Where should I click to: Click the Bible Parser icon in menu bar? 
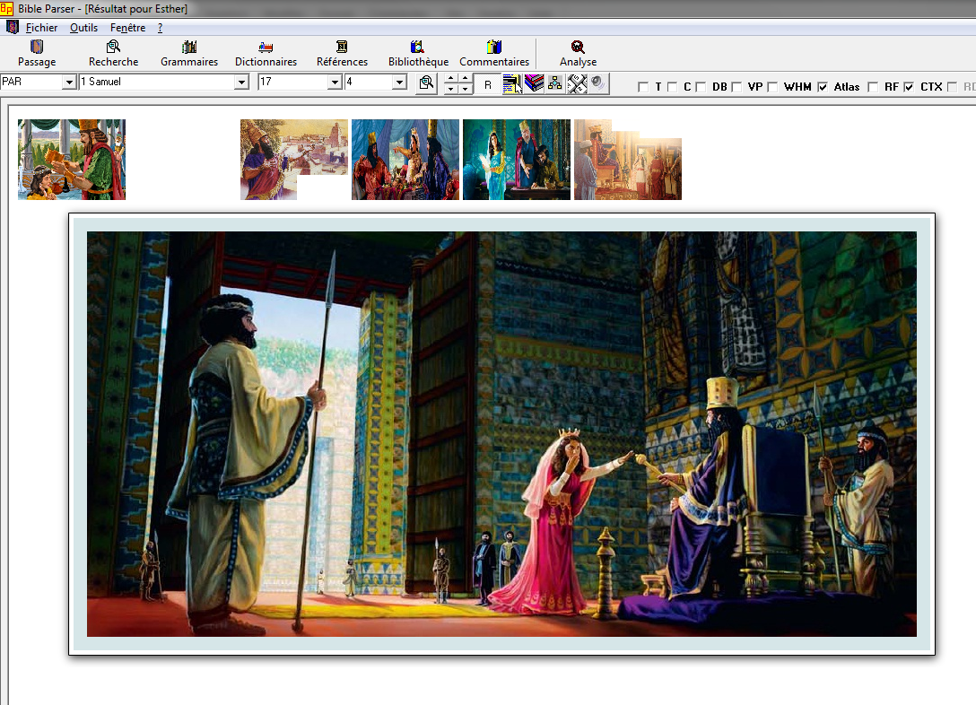pyautogui.click(x=12, y=27)
